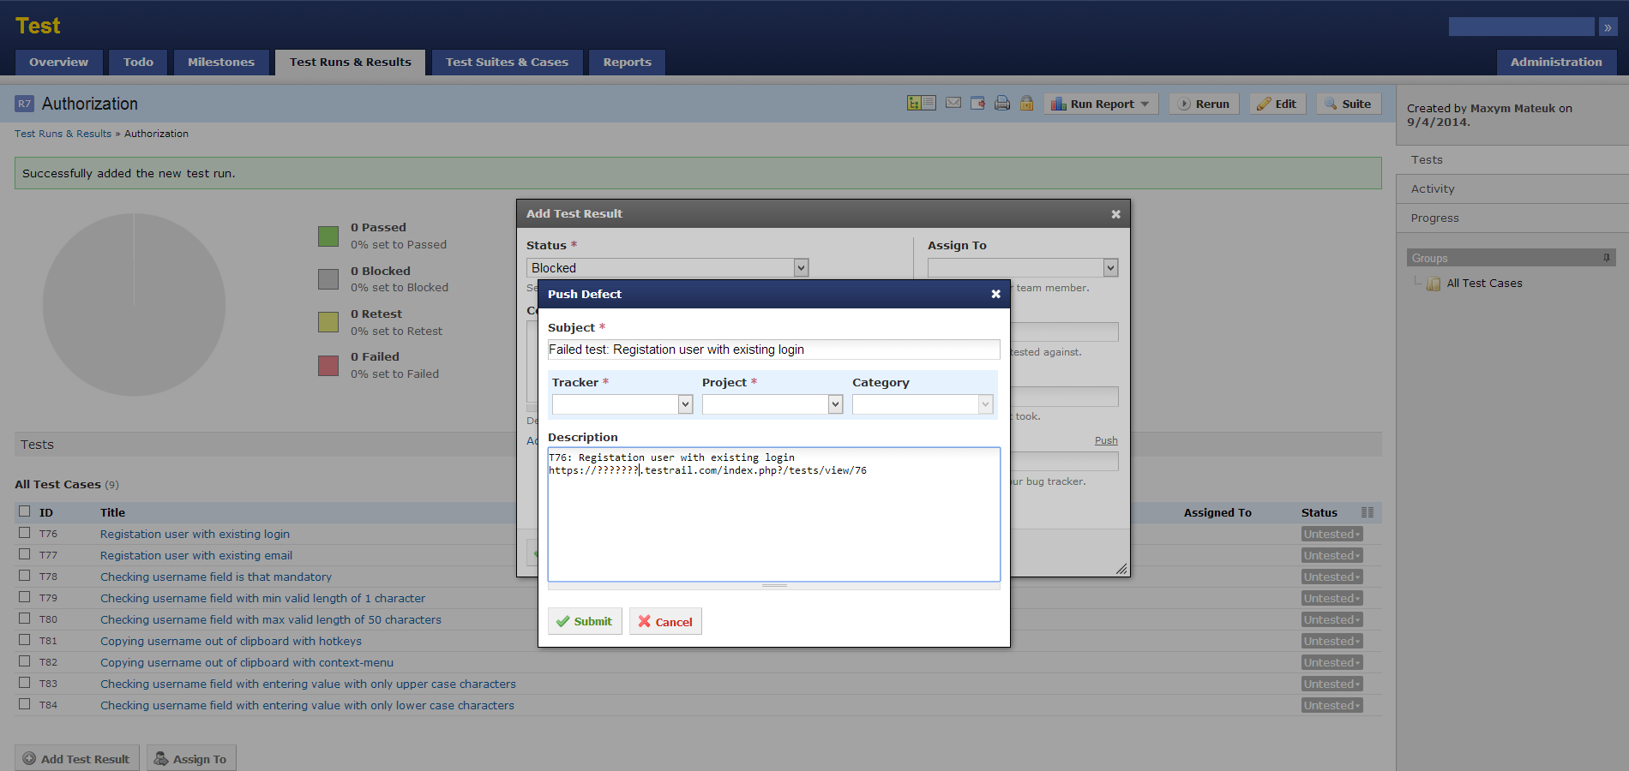The image size is (1629, 771).
Task: Open the Project dropdown
Action: tap(772, 404)
